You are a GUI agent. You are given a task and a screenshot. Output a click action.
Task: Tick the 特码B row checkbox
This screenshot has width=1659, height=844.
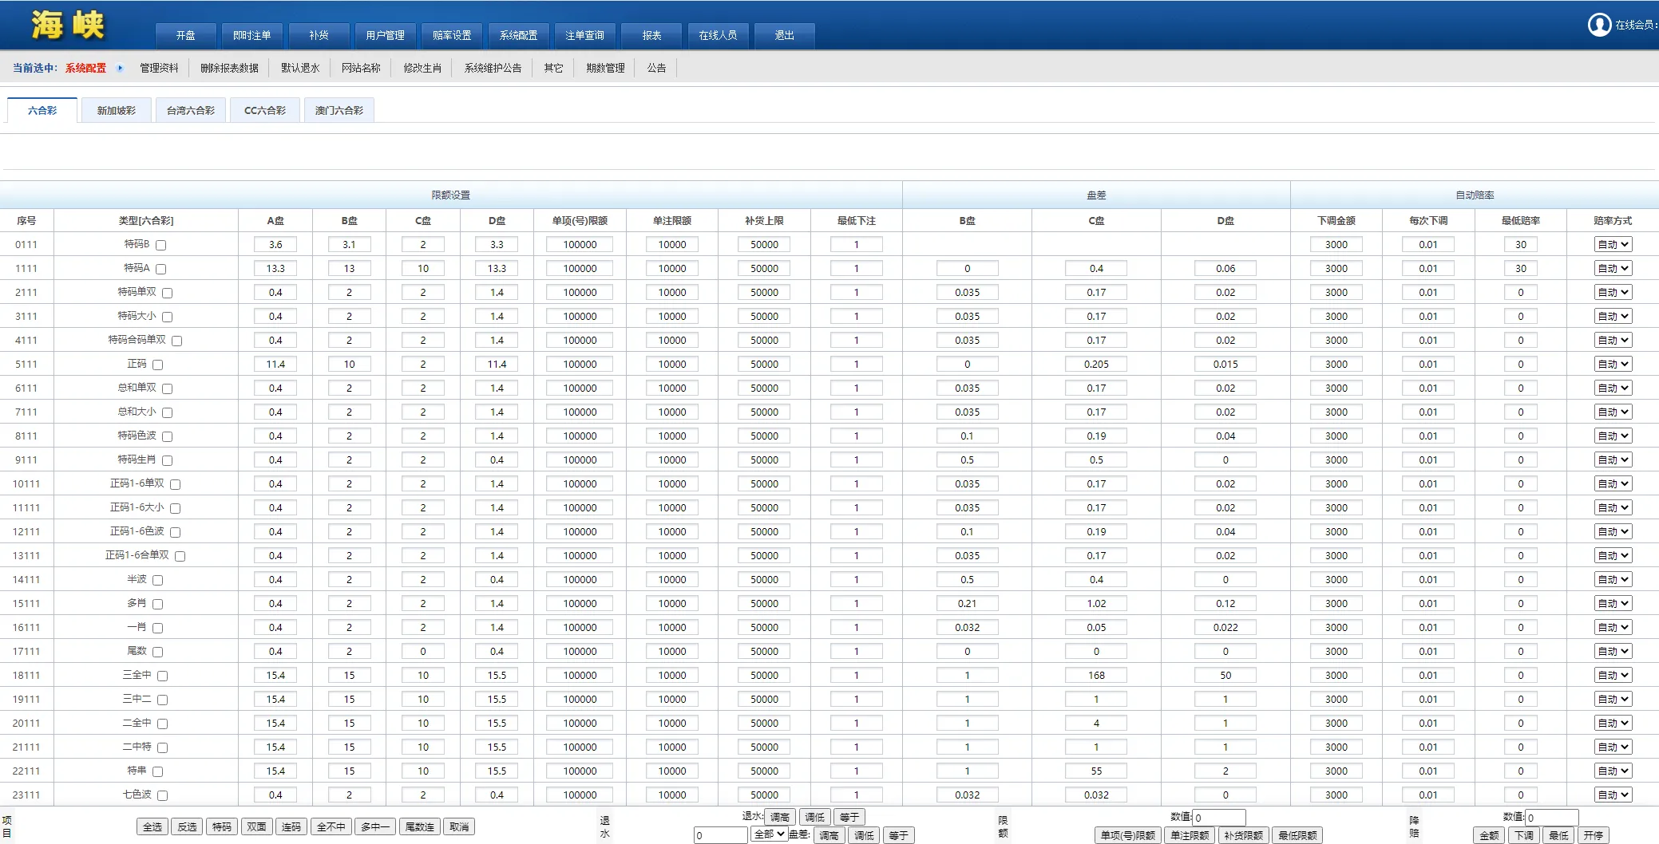(161, 245)
